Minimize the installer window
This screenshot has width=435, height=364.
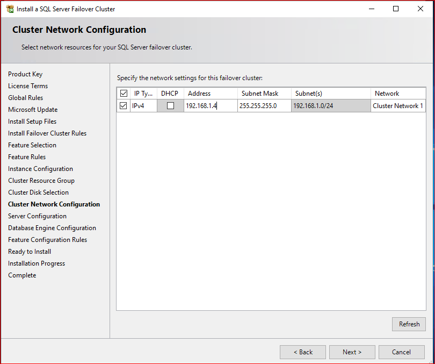[x=372, y=9]
